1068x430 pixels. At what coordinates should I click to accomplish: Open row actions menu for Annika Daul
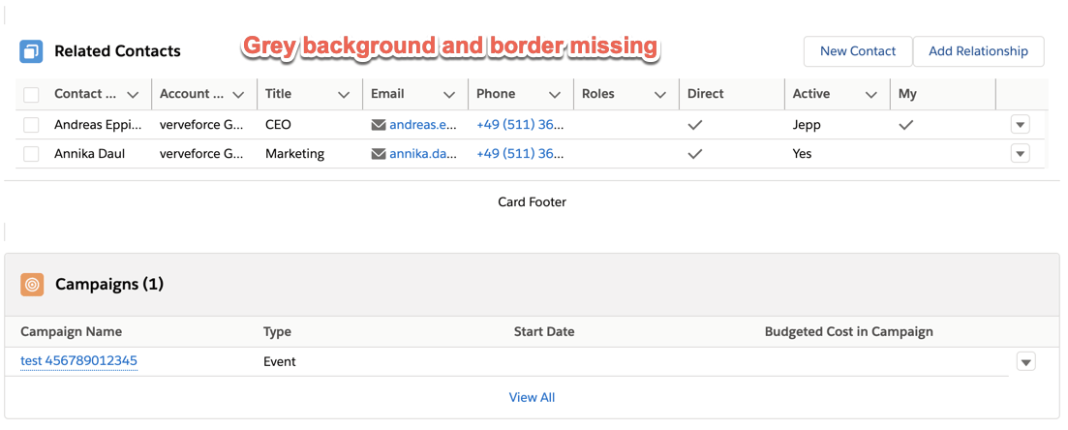point(1020,153)
